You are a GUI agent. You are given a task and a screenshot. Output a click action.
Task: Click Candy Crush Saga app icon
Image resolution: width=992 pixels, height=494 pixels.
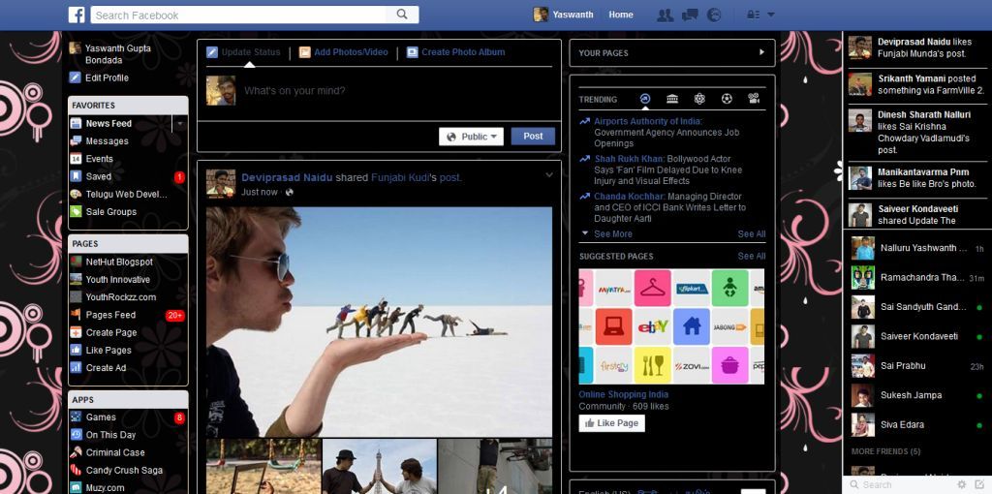click(x=76, y=470)
